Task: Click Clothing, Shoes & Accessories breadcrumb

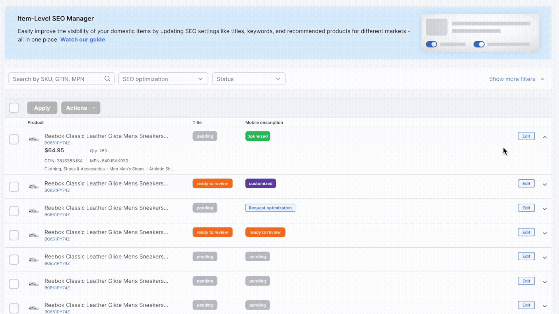Action: (x=75, y=169)
